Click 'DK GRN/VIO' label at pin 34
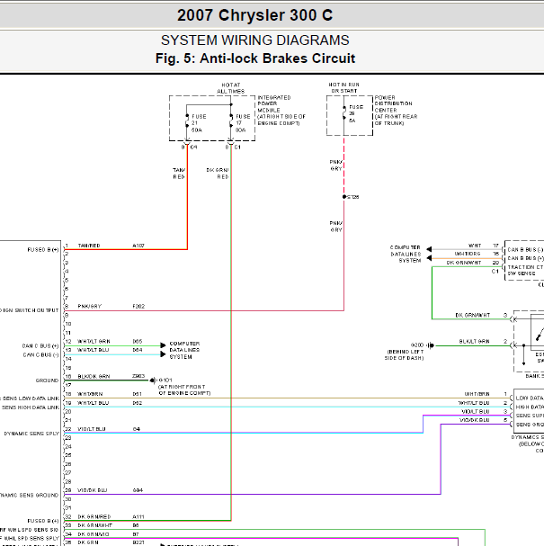Viewport: 544px width, 546px height. click(x=94, y=534)
